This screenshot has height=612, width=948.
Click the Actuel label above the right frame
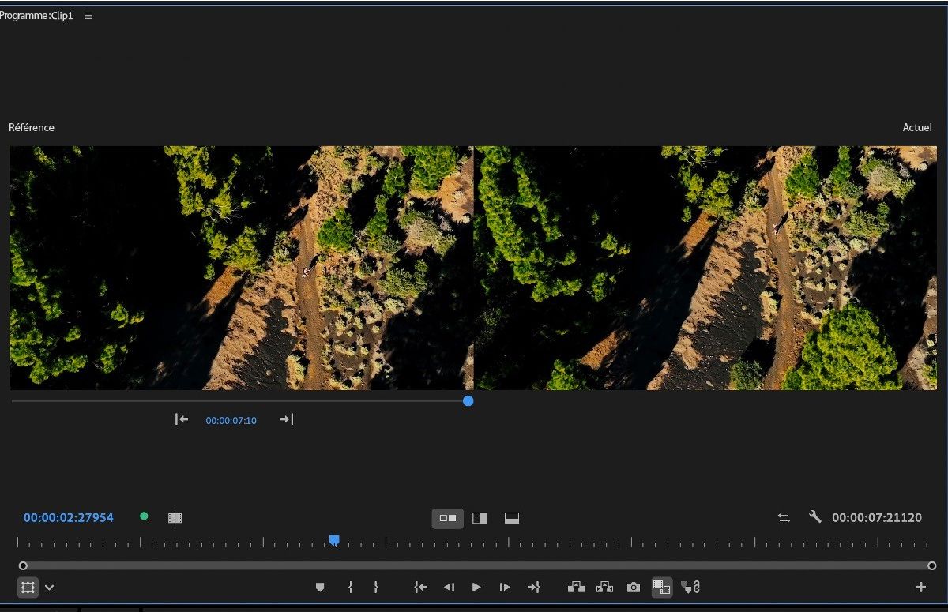pos(917,127)
